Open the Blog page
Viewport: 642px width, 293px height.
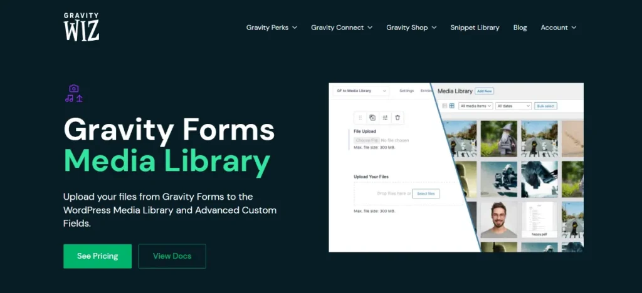(x=520, y=28)
